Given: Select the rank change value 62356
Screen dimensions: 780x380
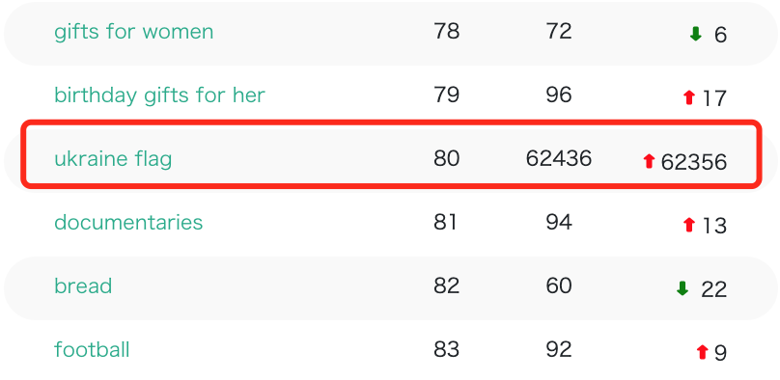Looking at the screenshot, I should point(694,162).
